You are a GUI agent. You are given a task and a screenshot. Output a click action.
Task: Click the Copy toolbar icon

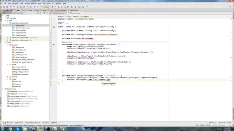[21, 7]
